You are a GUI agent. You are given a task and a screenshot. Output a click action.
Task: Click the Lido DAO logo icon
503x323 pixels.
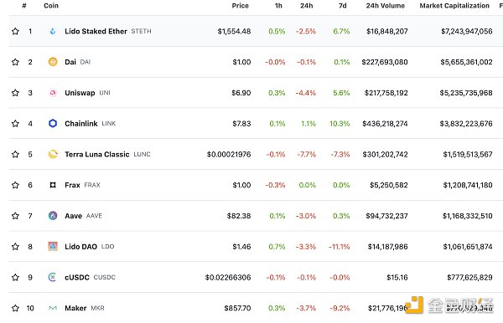point(53,247)
